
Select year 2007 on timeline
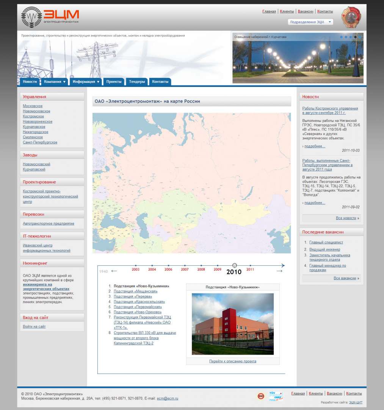(x=185, y=269)
